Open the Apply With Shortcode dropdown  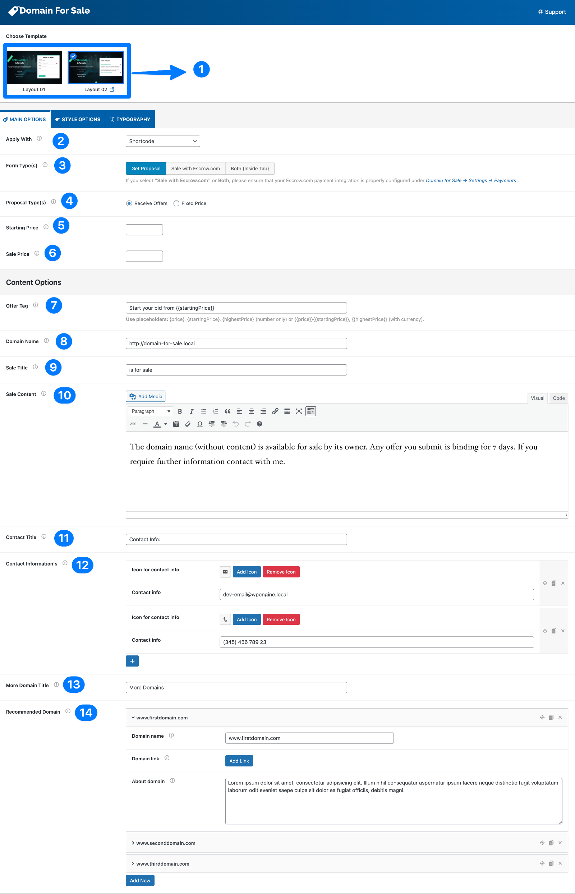click(162, 141)
